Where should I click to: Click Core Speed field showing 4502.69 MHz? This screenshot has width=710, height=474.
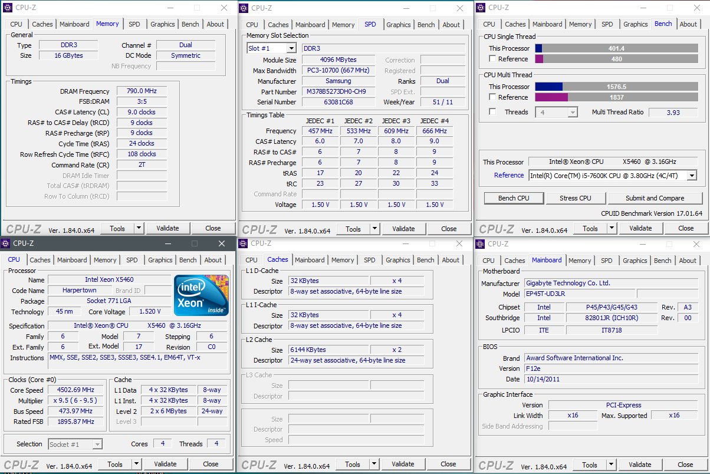pyautogui.click(x=77, y=390)
